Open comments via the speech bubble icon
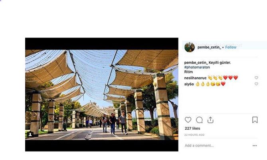267x160 pixels. [x=199, y=120]
